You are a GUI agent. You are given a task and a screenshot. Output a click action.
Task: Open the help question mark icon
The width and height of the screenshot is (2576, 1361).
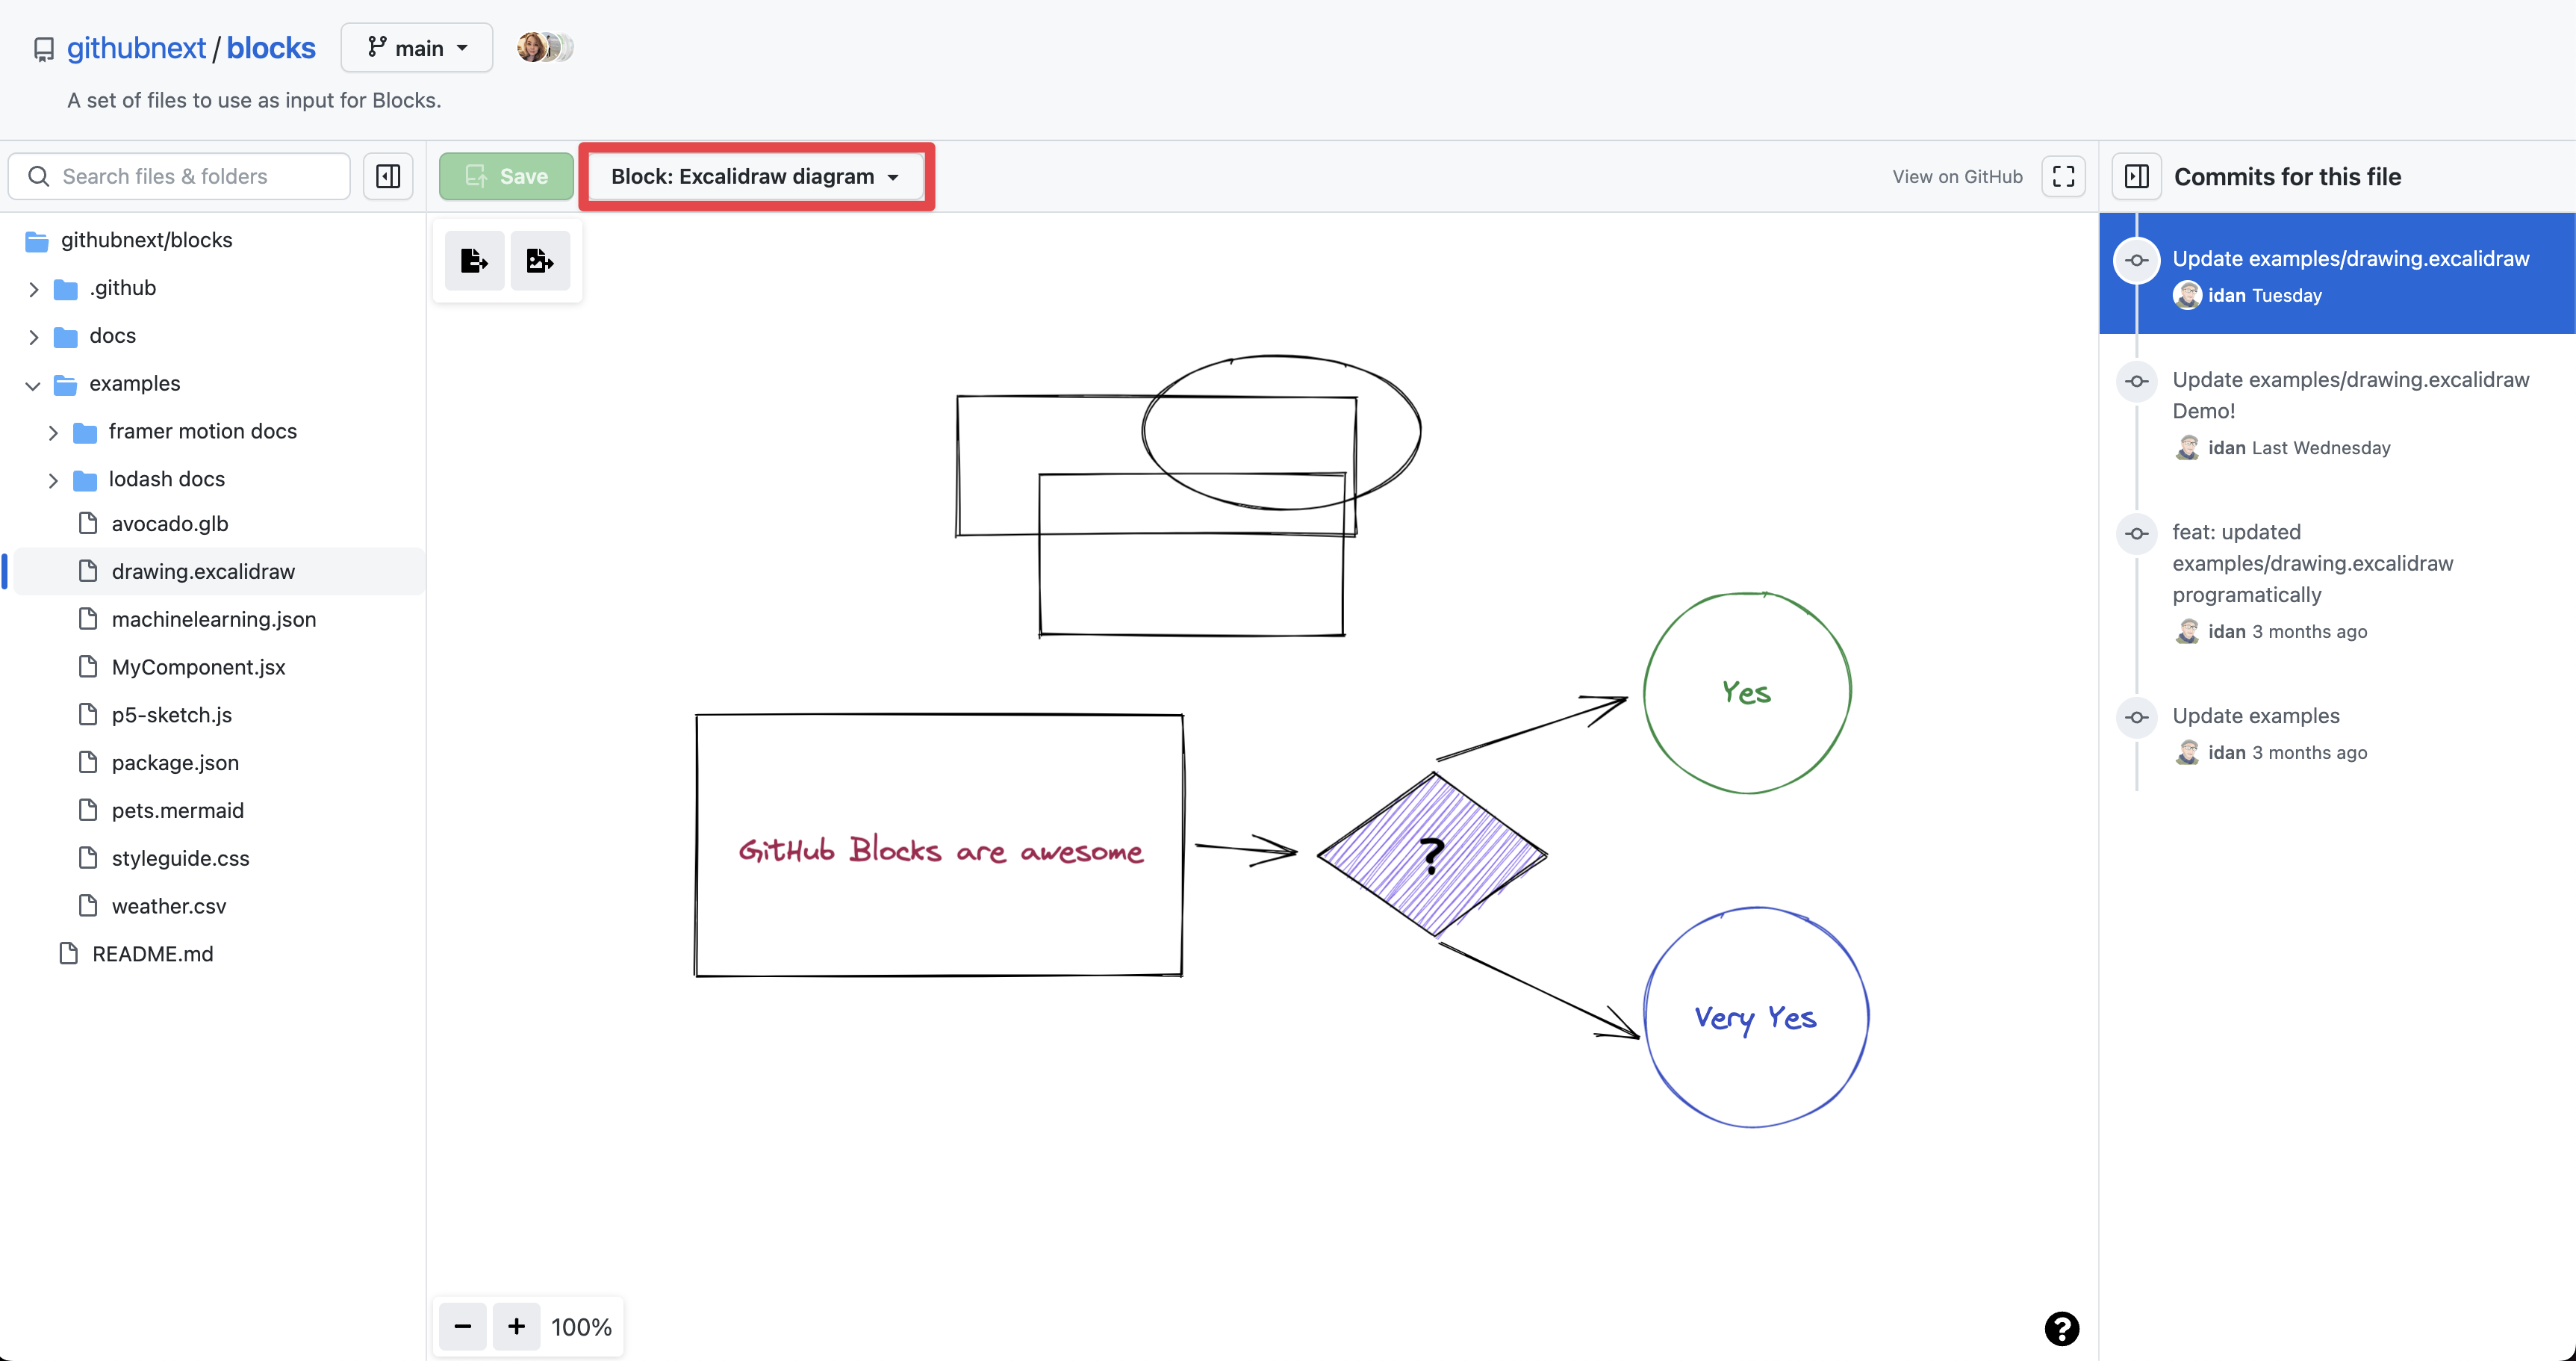coord(2061,1328)
